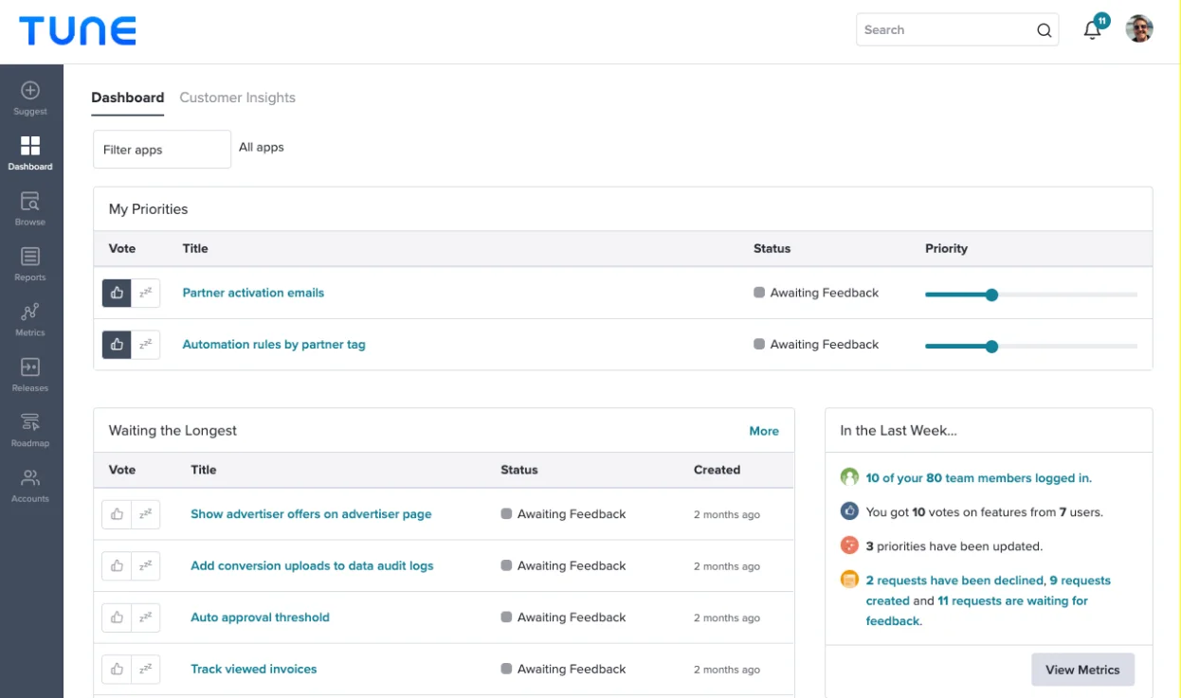The width and height of the screenshot is (1181, 698).
Task: Upvote Auto approval threshold
Action: coord(117,617)
